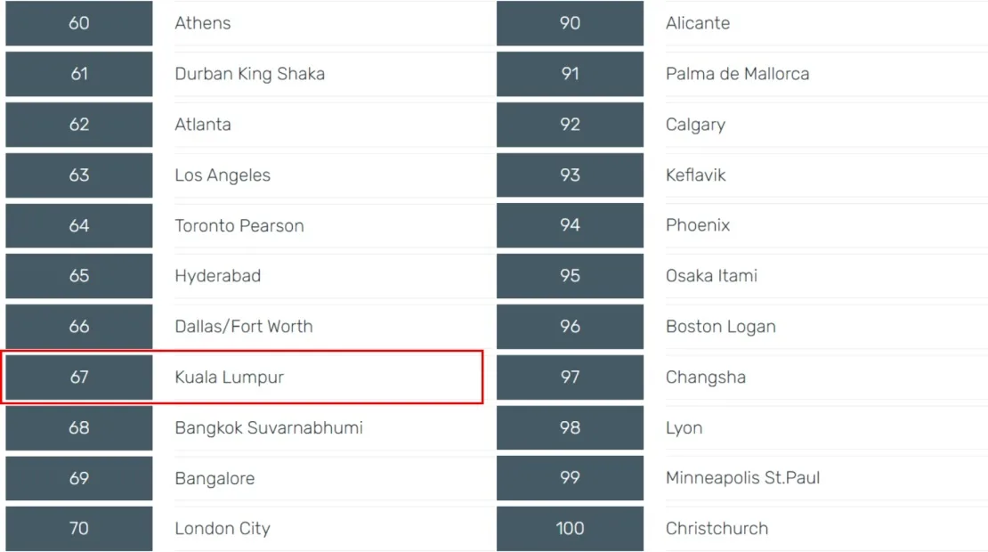Click Los Angeles airport name

[223, 175]
